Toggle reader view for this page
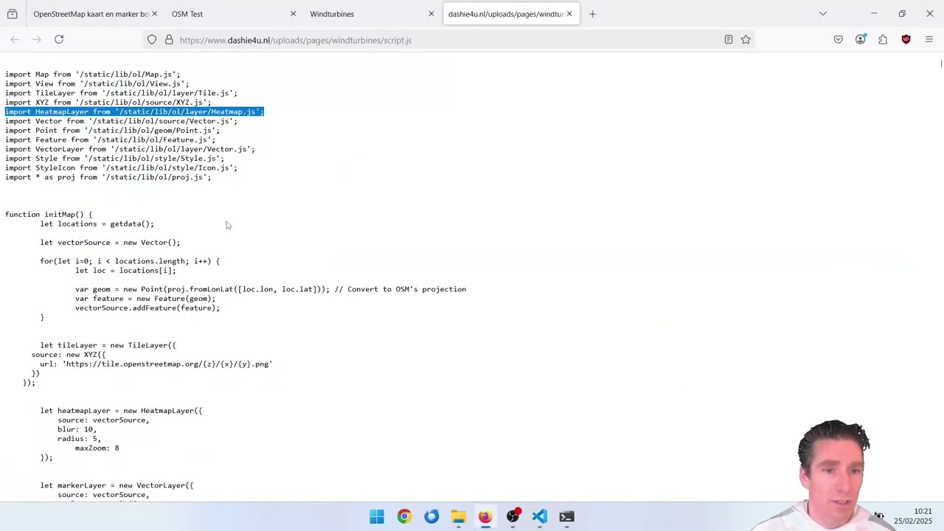The height and width of the screenshot is (531, 944). point(729,40)
